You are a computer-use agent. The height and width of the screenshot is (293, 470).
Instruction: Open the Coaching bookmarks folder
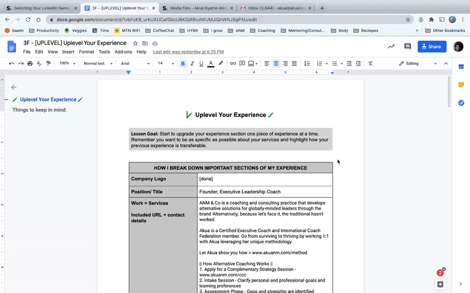tap(262, 30)
